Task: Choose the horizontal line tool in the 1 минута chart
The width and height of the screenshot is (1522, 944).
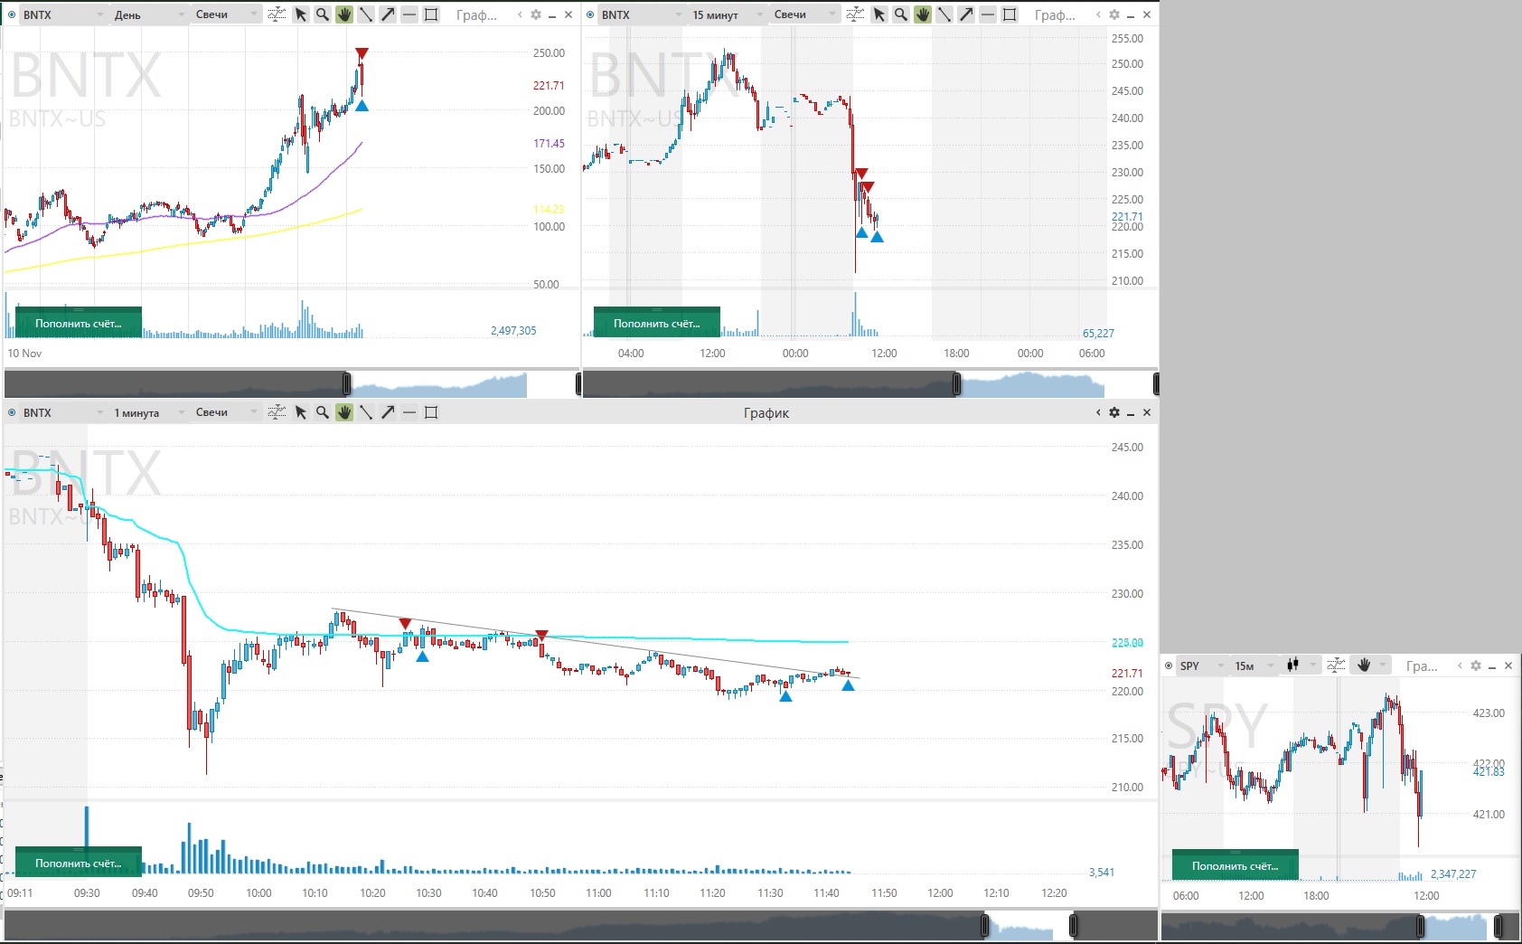Action: (x=409, y=412)
